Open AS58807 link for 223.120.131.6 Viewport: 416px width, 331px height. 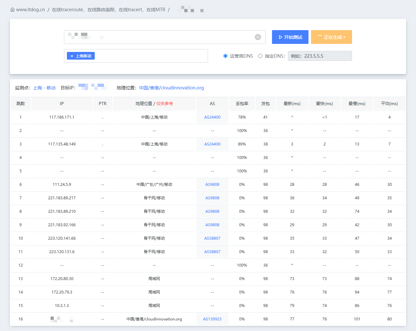click(212, 252)
